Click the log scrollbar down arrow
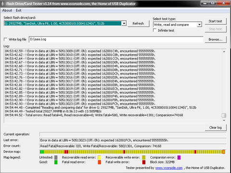Viewport: 231px width, 173px height. coord(224,120)
